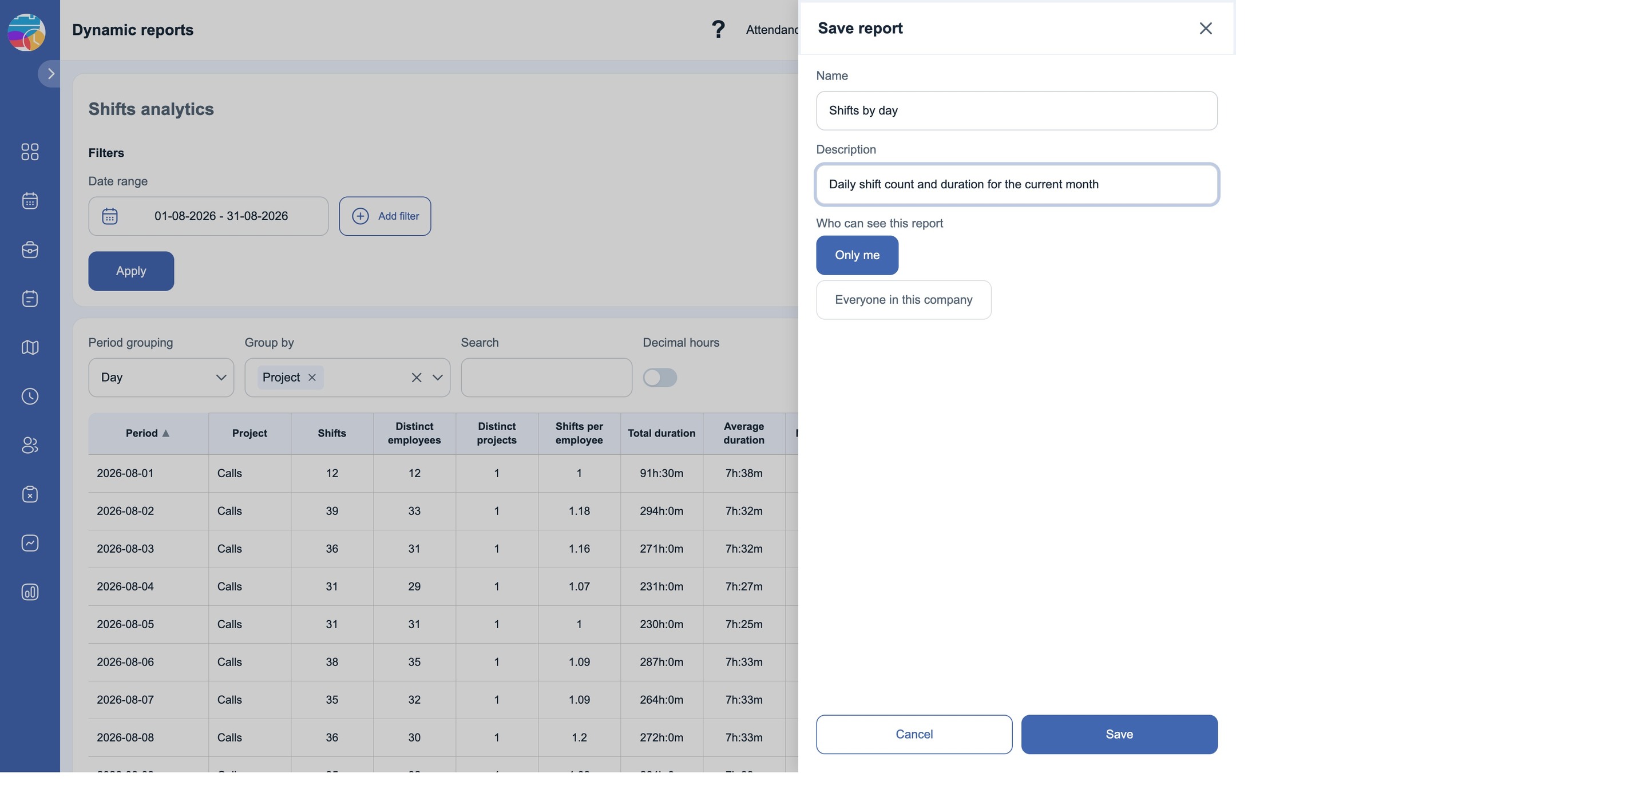
Task: Toggle the Decimal hours switch
Action: (x=660, y=378)
